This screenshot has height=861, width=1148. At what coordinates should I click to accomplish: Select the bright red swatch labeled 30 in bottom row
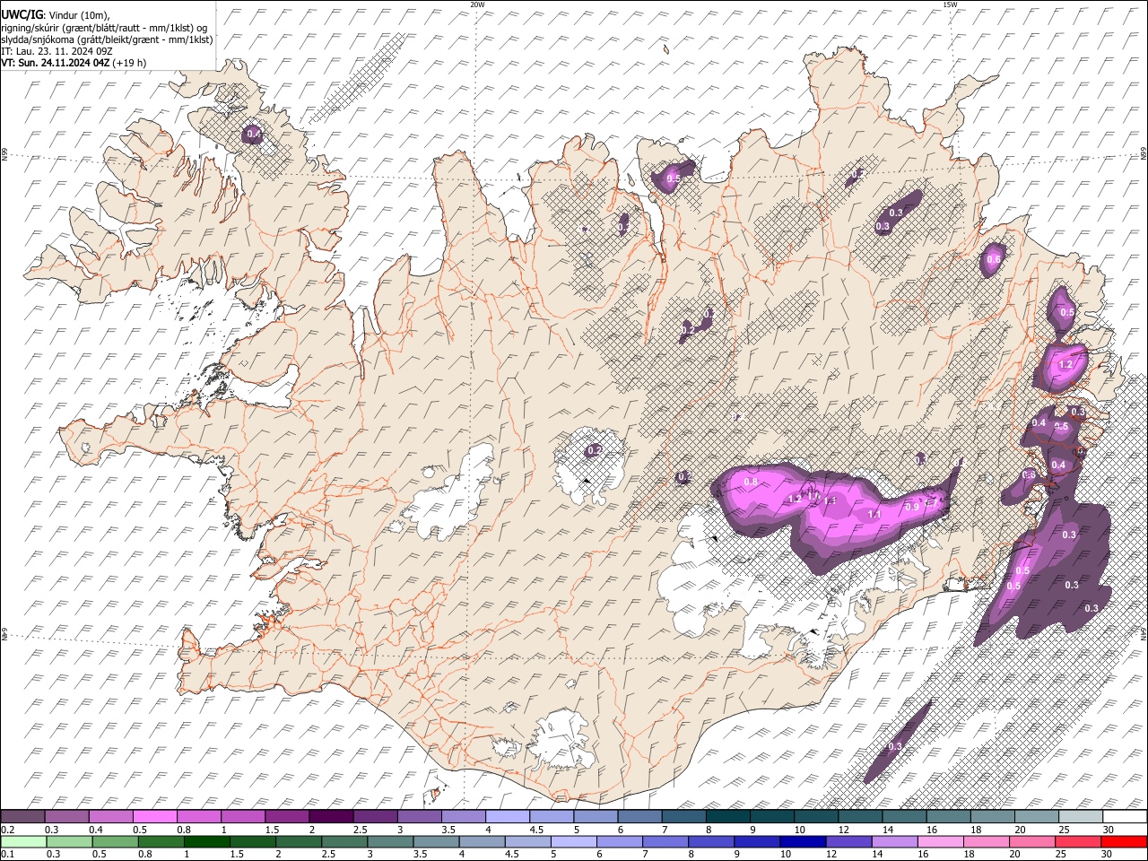point(1125,841)
